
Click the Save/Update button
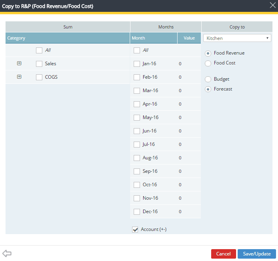click(257, 254)
